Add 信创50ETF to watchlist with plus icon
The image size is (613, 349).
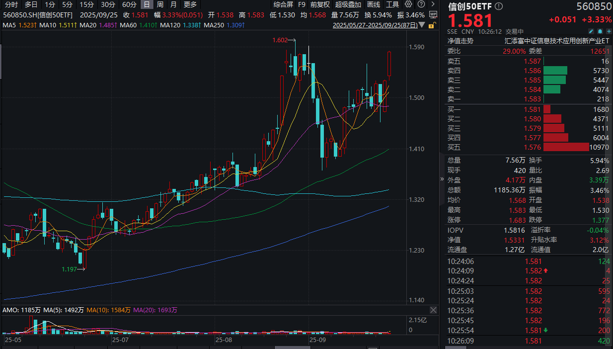click(x=609, y=30)
